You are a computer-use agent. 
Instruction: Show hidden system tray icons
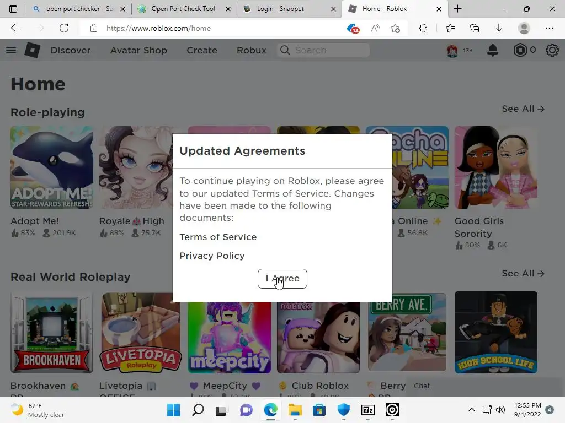471,410
